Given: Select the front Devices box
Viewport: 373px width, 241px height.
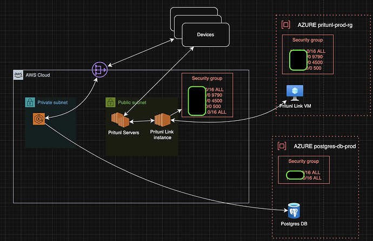Looking at the screenshot, I should (205, 35).
